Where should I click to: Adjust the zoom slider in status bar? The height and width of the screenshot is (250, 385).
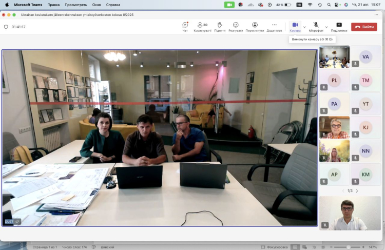pyautogui.click(x=348, y=247)
